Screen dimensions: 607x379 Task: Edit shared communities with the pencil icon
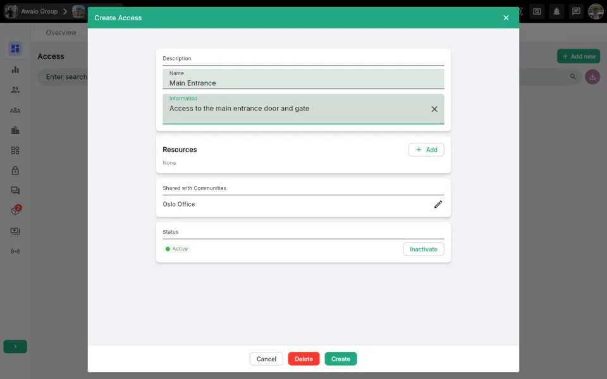pos(438,204)
